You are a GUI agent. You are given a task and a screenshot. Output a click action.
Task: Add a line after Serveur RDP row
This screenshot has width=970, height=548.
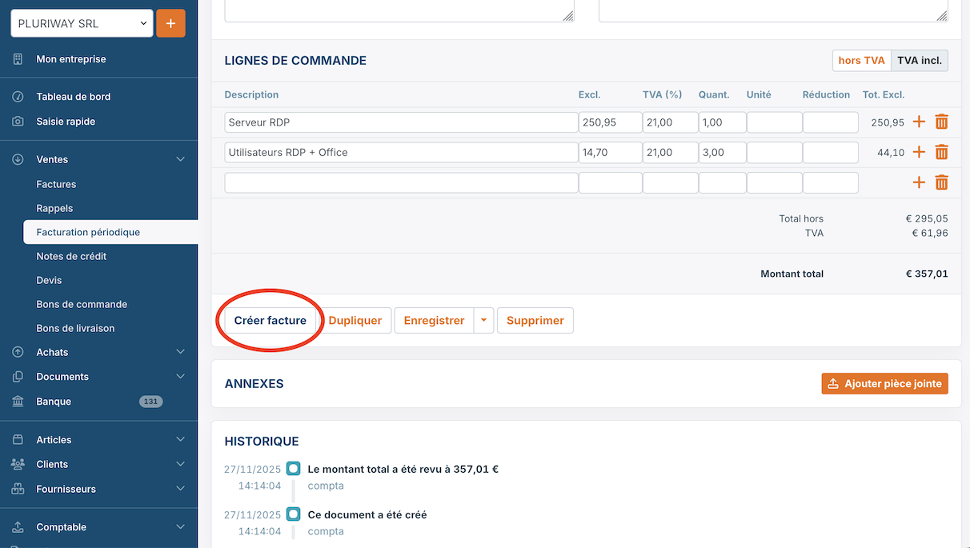919,122
